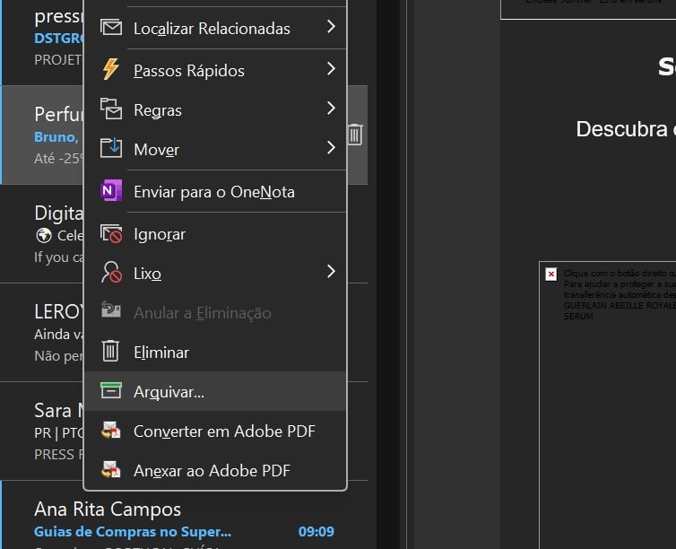Click the Descubra heading in reading pane
Image resolution: width=676 pixels, height=549 pixels.
(626, 129)
